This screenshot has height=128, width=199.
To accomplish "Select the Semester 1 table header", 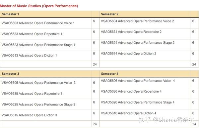I will coord(10,14).
